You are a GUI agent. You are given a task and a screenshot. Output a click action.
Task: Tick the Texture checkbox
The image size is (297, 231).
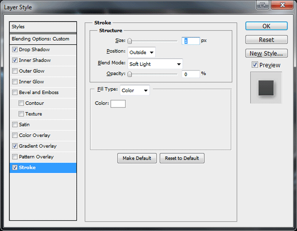(x=21, y=114)
